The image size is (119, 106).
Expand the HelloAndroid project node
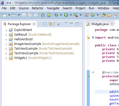(x=6, y=40)
